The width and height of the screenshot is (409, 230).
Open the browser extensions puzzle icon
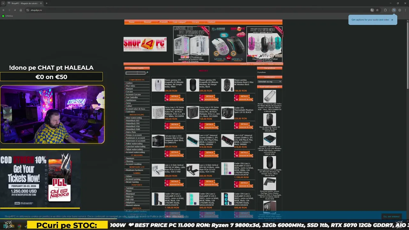click(385, 10)
